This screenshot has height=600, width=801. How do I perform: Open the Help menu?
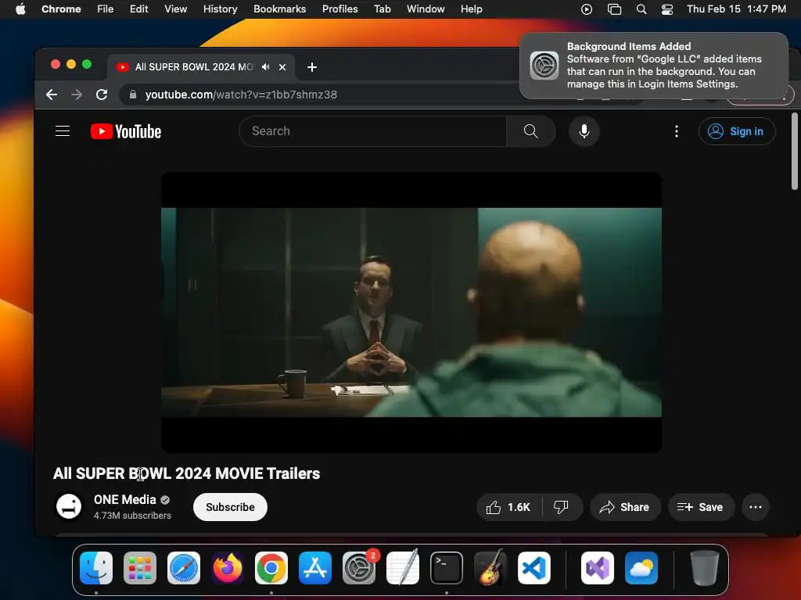pos(471,9)
